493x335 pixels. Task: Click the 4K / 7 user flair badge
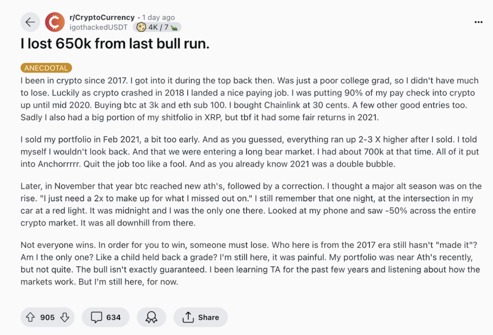[x=157, y=27]
